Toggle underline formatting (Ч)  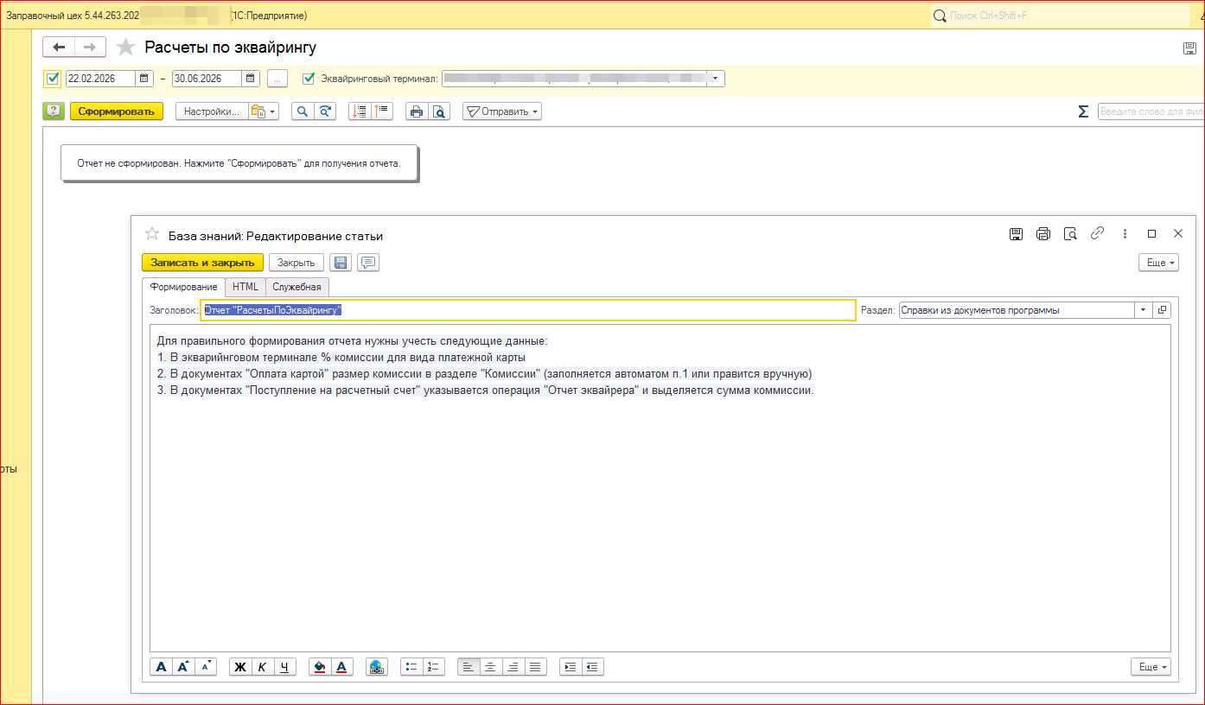coord(284,667)
